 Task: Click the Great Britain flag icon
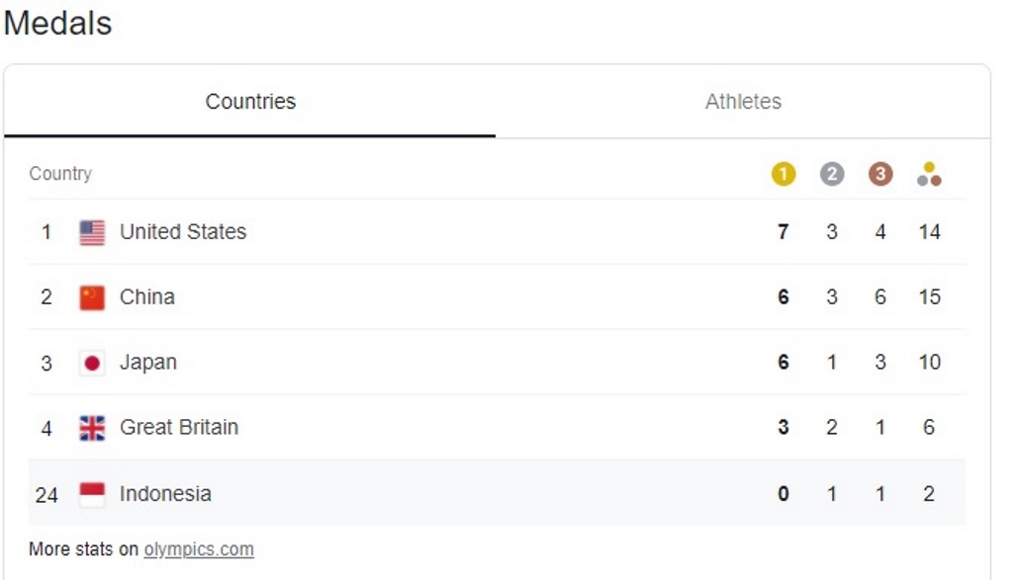(90, 427)
